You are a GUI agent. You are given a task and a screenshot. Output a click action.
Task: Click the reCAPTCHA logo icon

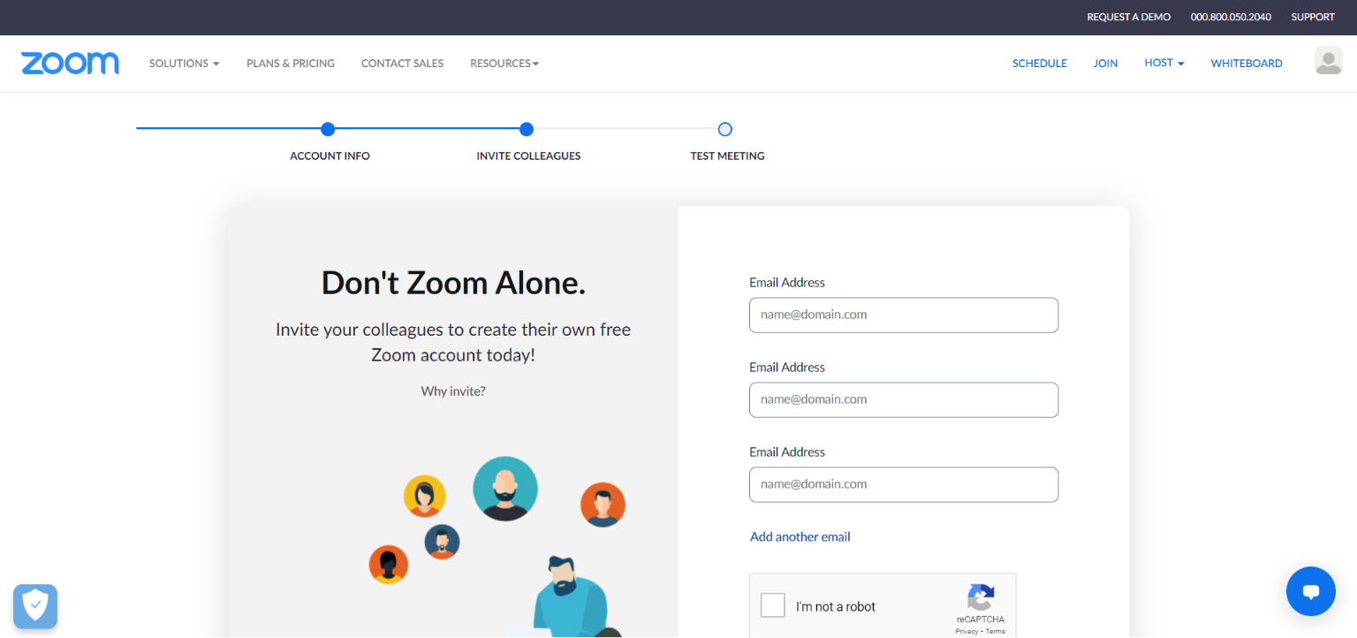coord(980,596)
